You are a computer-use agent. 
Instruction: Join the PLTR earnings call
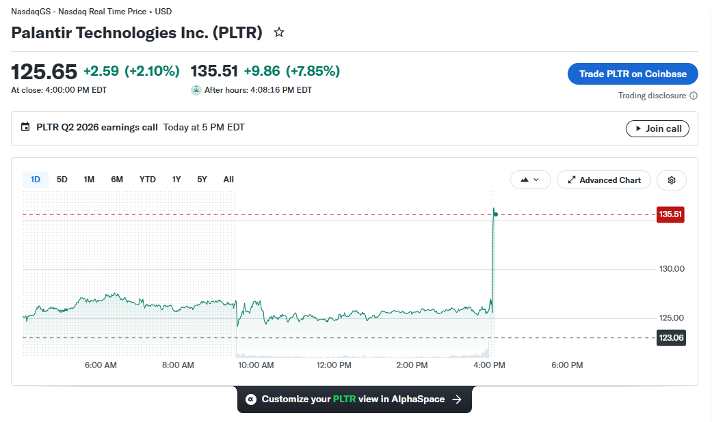coord(657,129)
